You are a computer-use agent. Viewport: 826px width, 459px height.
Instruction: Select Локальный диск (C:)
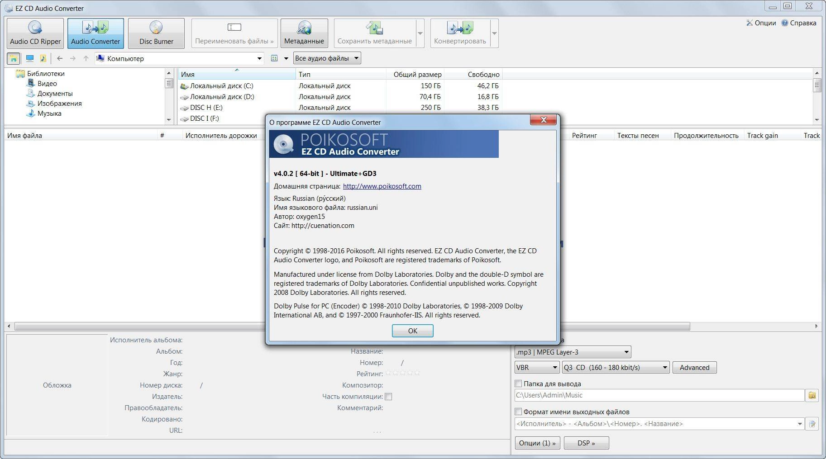point(221,86)
